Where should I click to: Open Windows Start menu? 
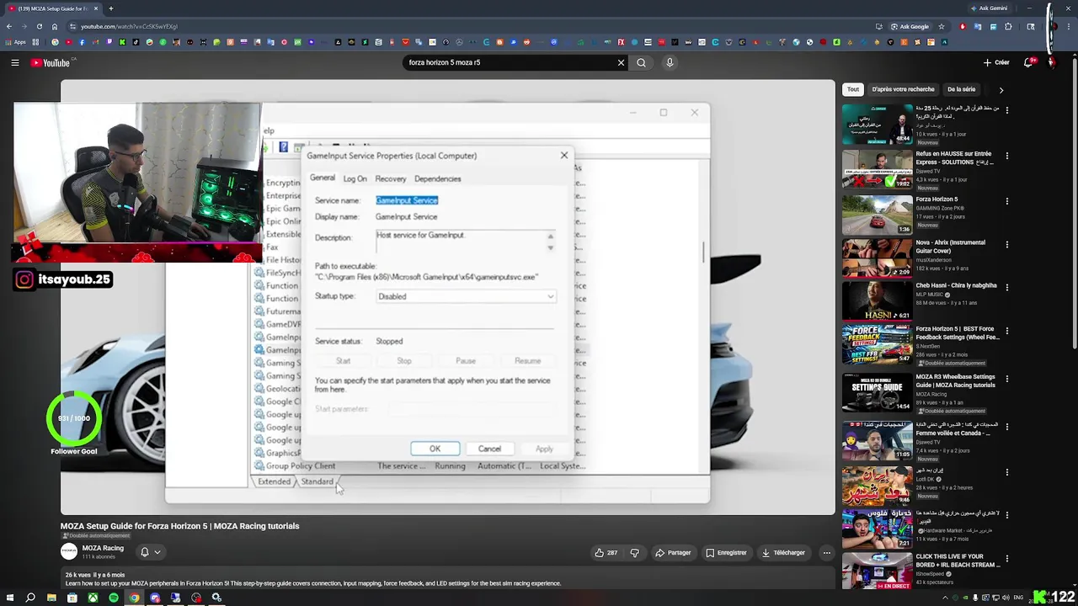click(9, 598)
